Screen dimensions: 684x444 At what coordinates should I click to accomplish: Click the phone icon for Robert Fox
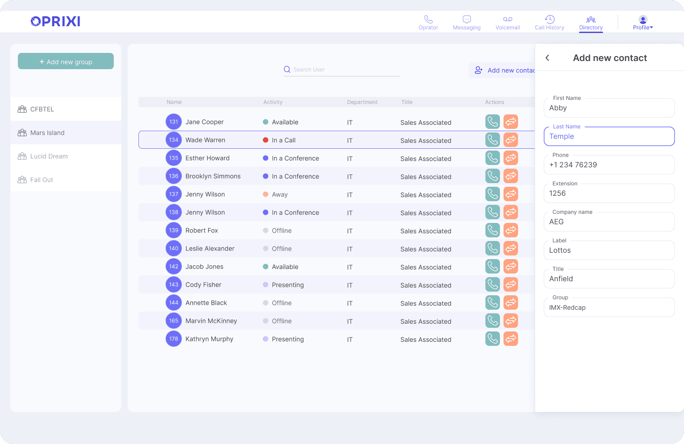click(492, 230)
